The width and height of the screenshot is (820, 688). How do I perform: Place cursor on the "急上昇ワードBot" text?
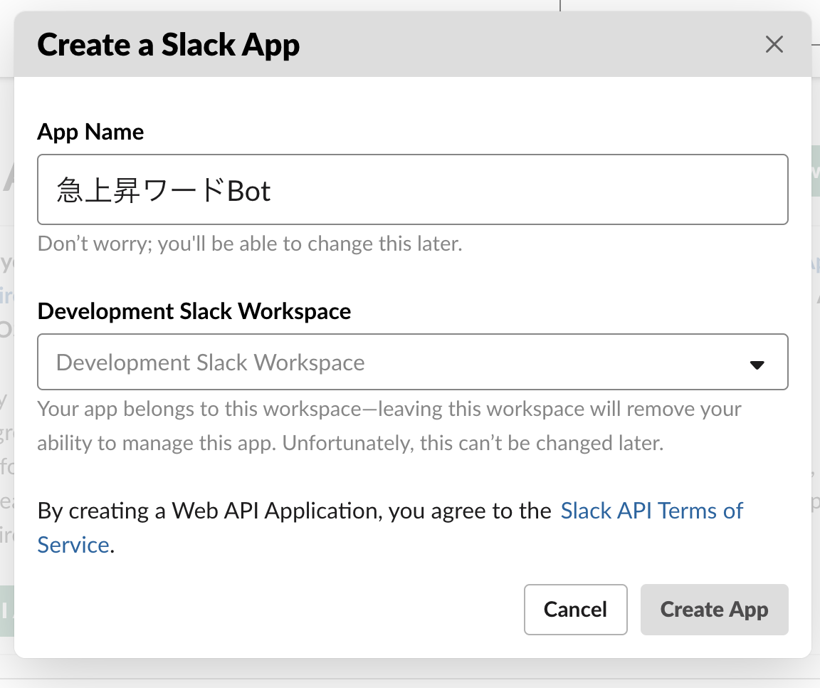click(x=164, y=191)
